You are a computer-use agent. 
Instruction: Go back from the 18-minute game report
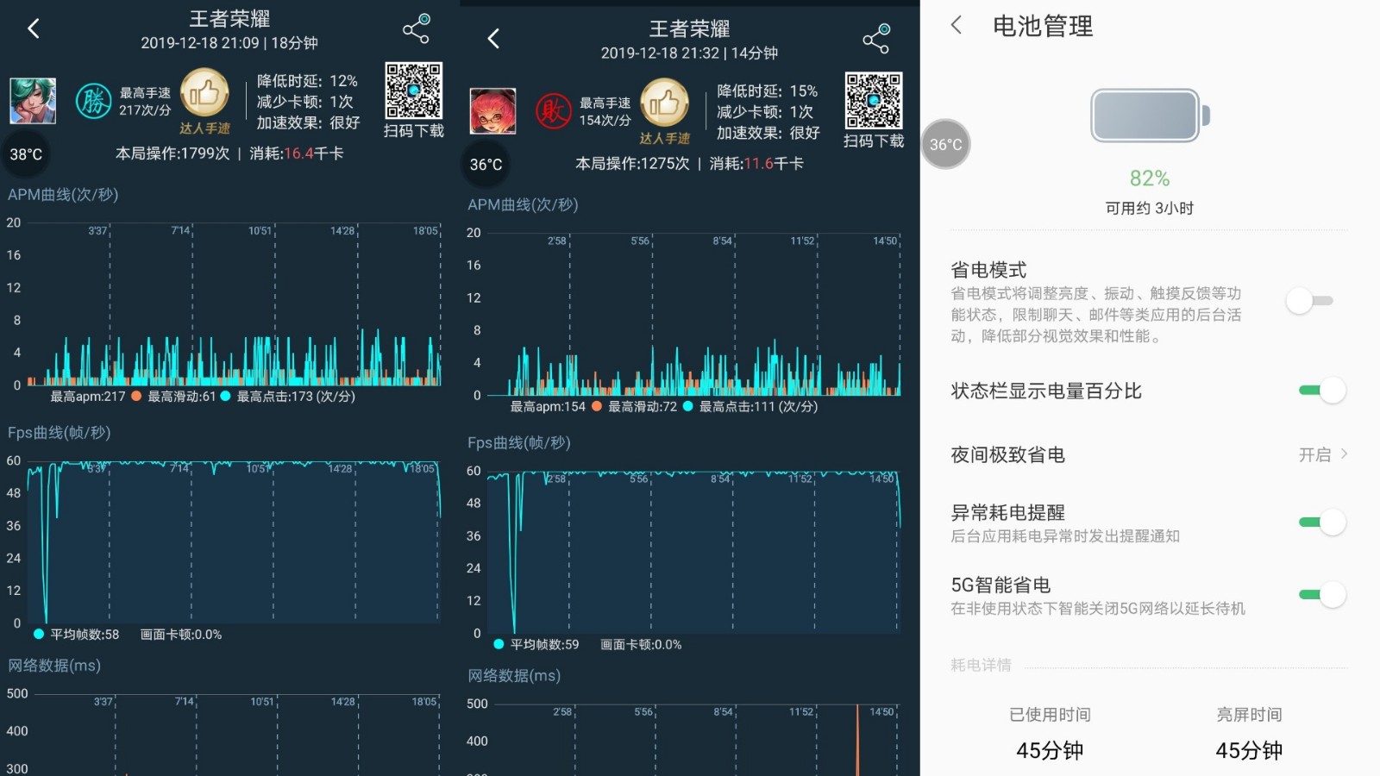coord(33,28)
